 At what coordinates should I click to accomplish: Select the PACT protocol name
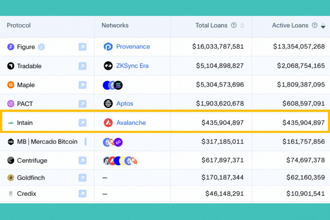[25, 104]
